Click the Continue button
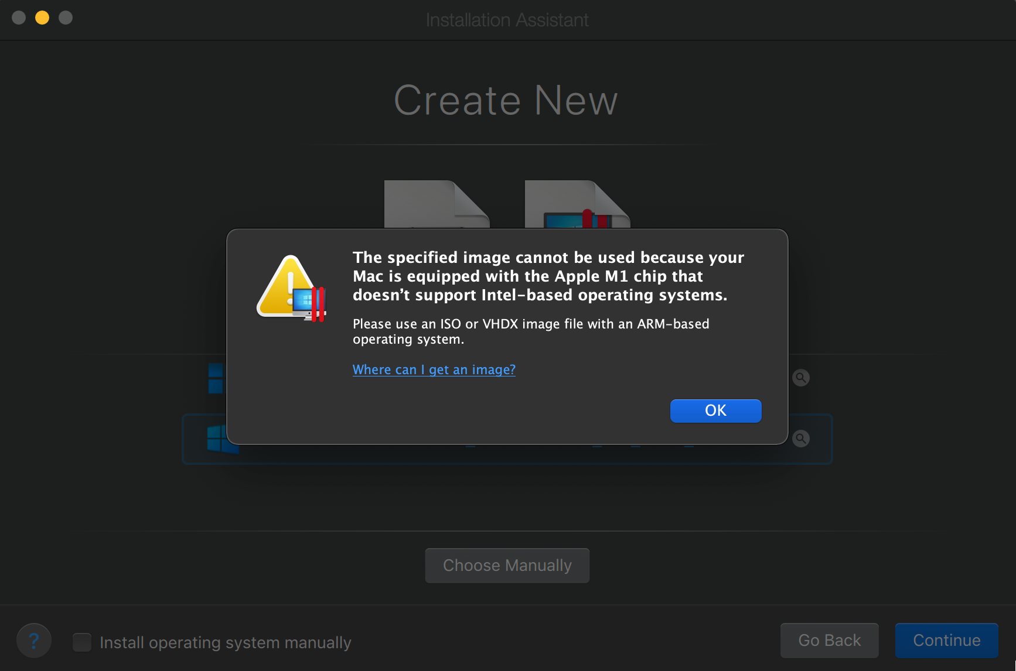The image size is (1016, 671). tap(947, 640)
